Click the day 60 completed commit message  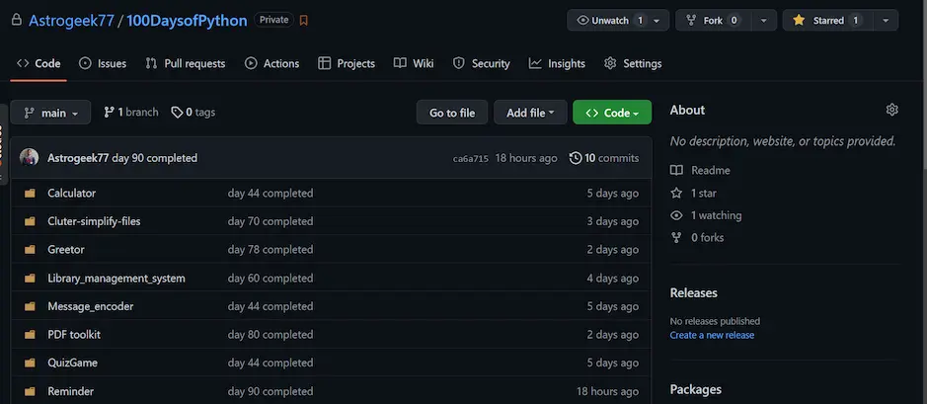(x=270, y=278)
